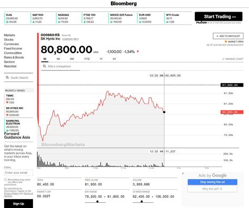Open Markets in the left sidebar
The width and height of the screenshot is (249, 208).
pos(9,35)
